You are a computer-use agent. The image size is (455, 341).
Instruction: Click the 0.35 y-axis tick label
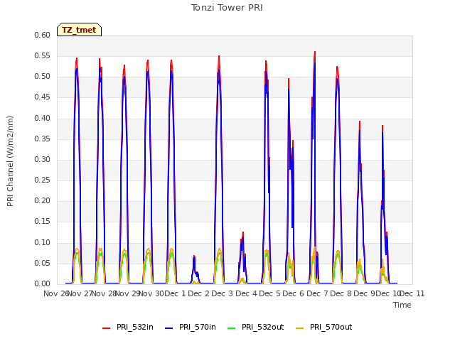[x=43, y=139]
